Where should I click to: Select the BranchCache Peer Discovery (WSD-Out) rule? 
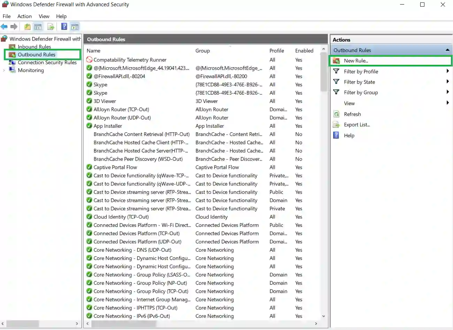(138, 159)
